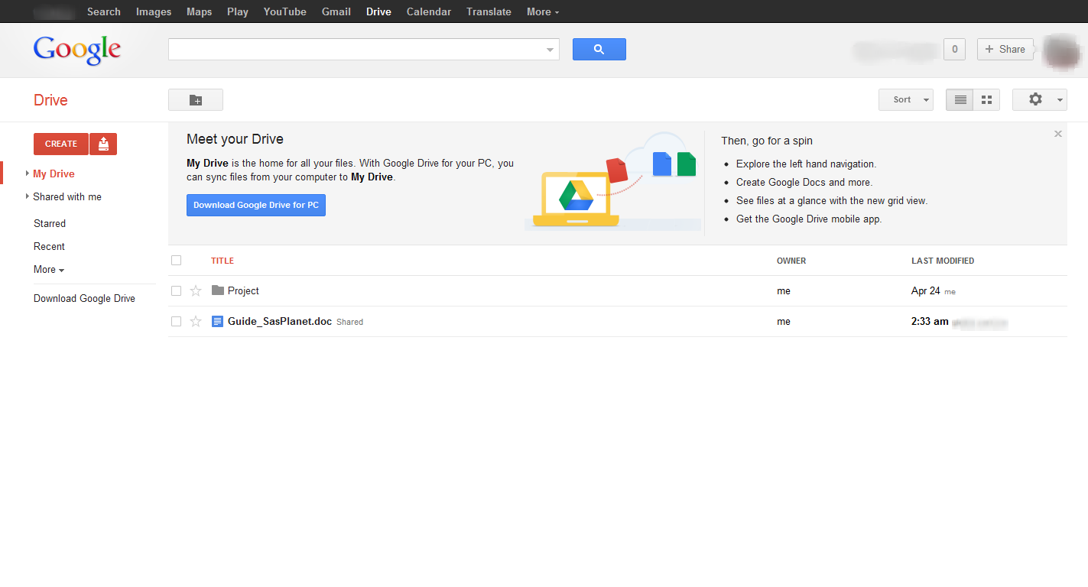Click the Google logo
Image resolution: width=1088 pixels, height=587 pixels.
coord(77,50)
